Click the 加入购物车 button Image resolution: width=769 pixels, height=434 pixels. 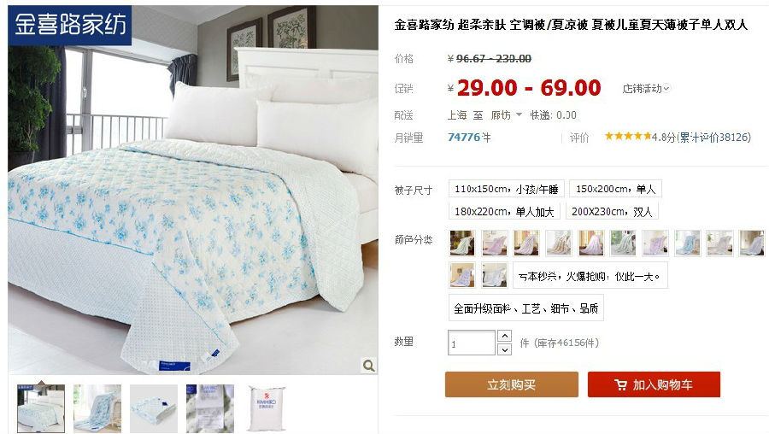pyautogui.click(x=654, y=384)
